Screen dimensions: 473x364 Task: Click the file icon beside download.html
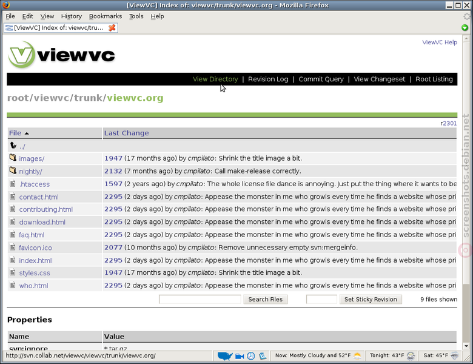[x=13, y=222]
